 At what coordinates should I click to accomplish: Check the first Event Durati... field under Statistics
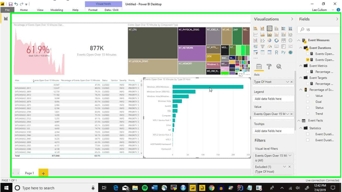(308, 134)
